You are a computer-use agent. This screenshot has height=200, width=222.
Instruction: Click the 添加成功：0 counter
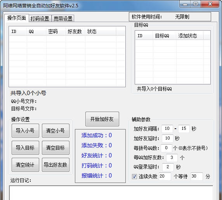pos(97,135)
